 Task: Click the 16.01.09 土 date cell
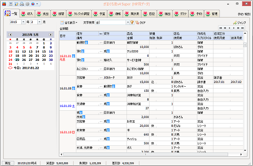68,106
